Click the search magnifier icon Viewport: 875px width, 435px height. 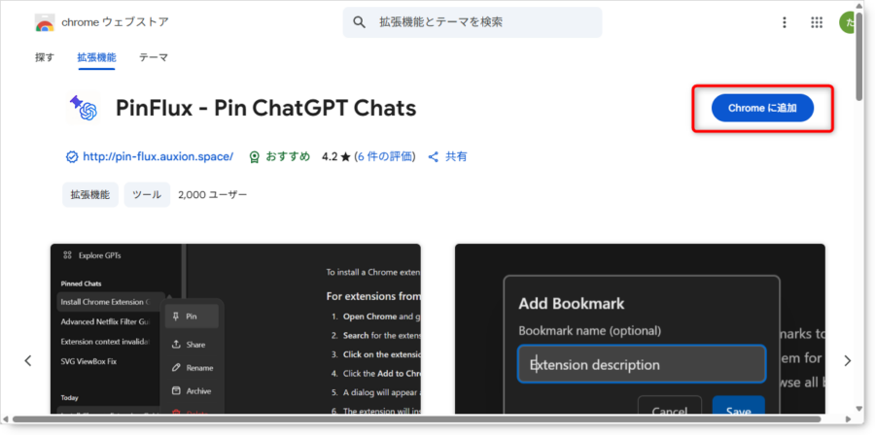(360, 22)
